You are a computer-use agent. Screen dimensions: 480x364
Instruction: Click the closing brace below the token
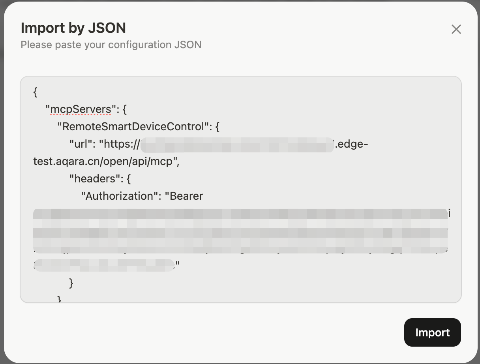[71, 283]
